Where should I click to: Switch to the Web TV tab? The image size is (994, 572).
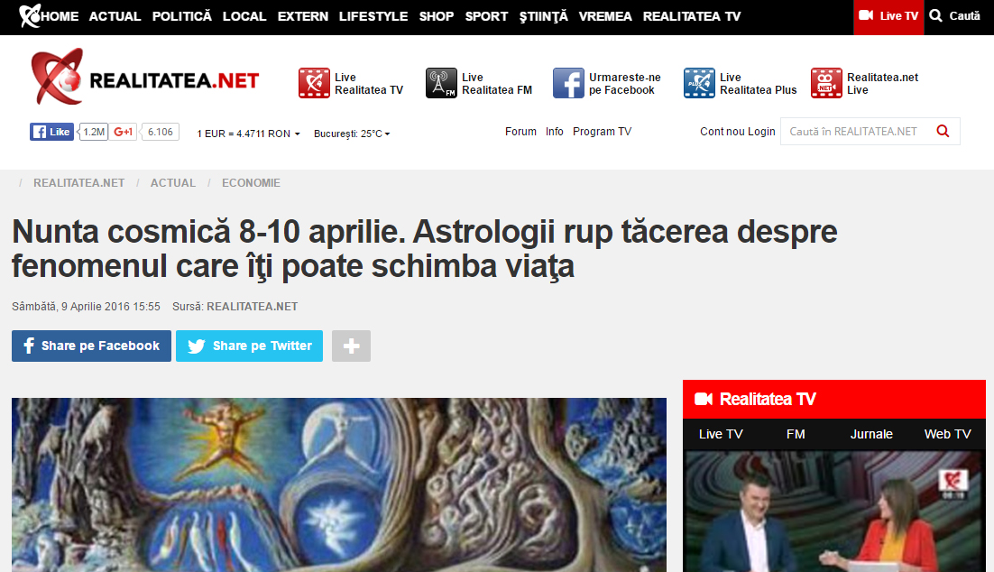pyautogui.click(x=947, y=434)
